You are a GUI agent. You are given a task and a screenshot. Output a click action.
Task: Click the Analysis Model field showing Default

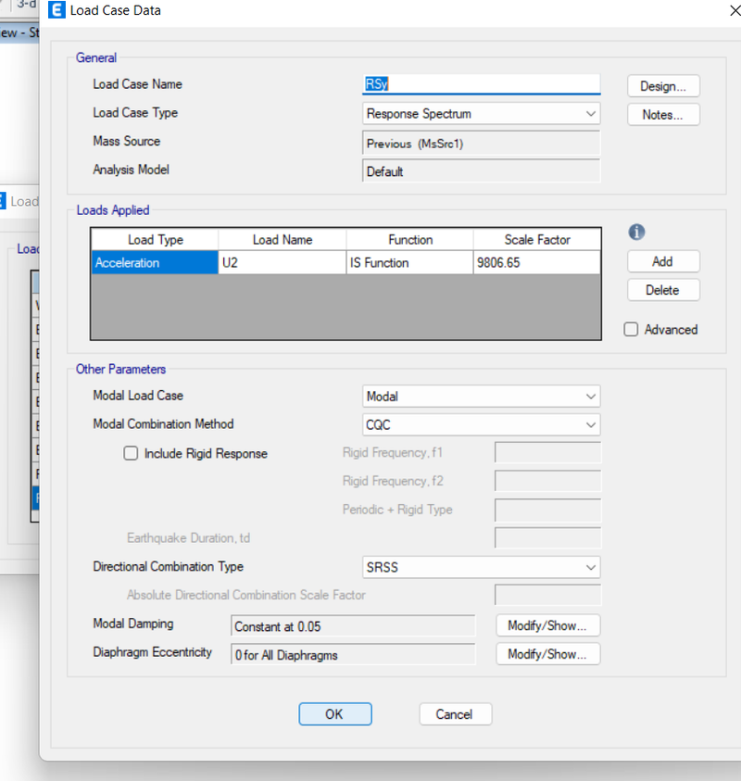481,171
